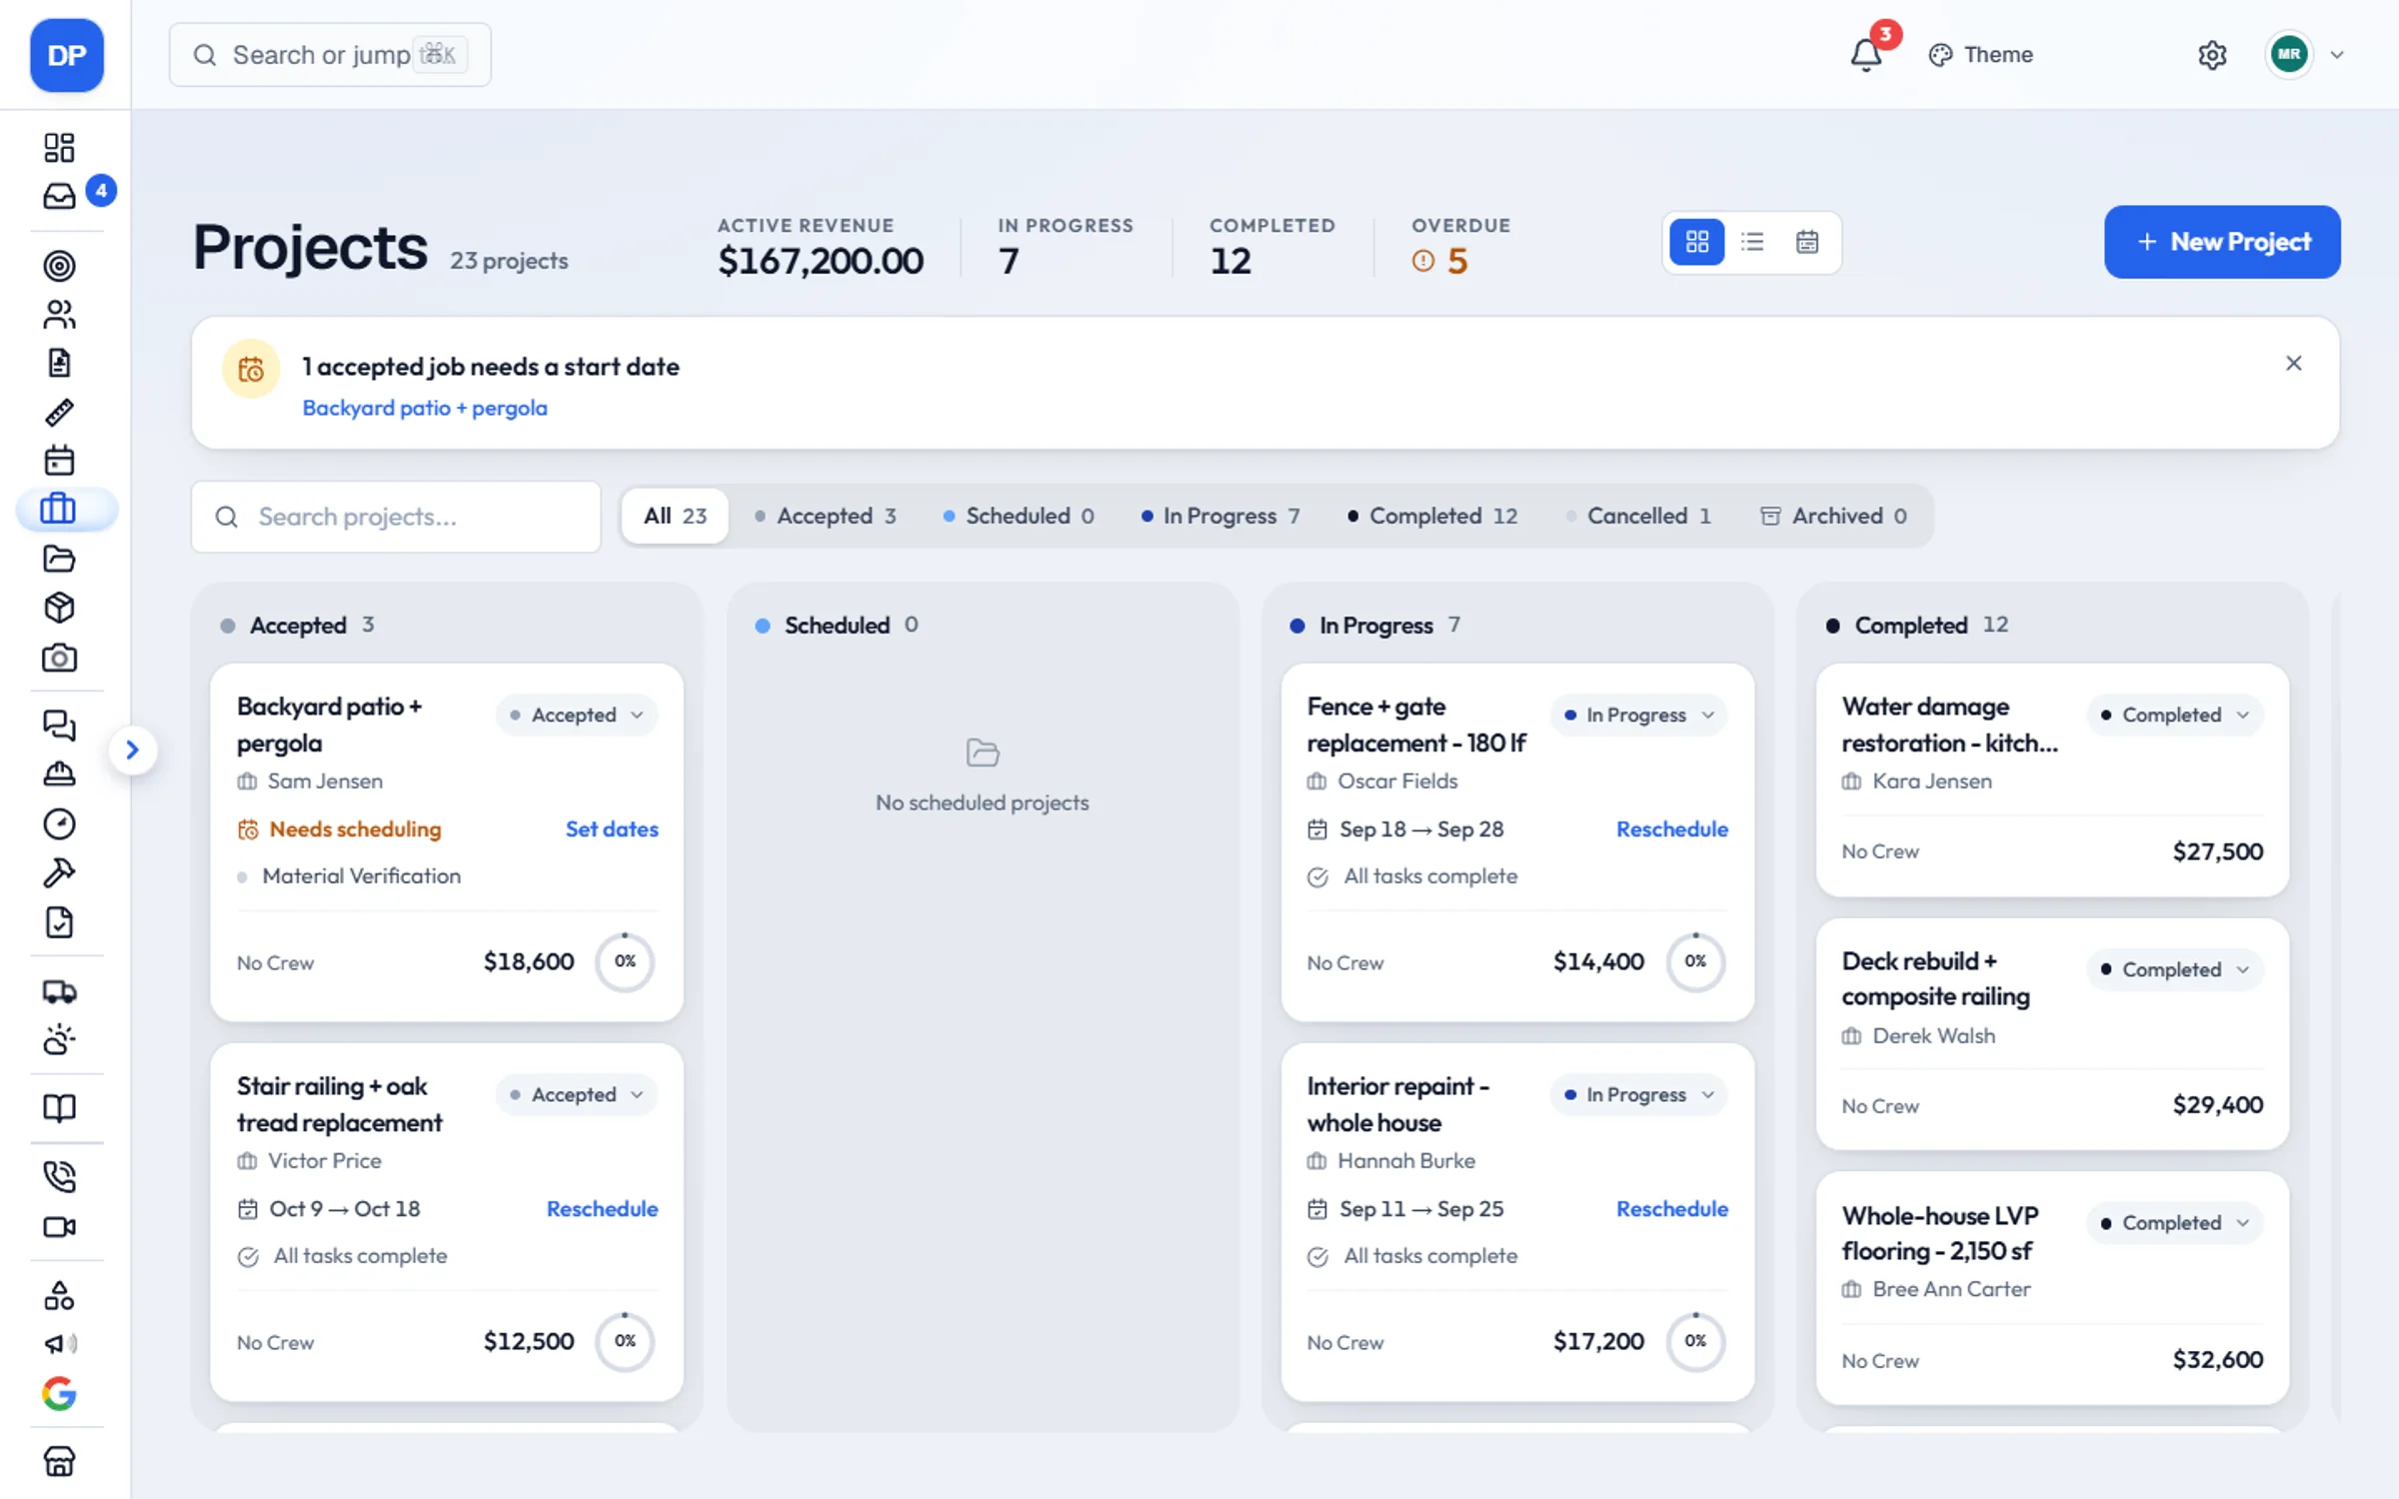Open status dropdown on Whole-house LVP card

(x=2175, y=1223)
